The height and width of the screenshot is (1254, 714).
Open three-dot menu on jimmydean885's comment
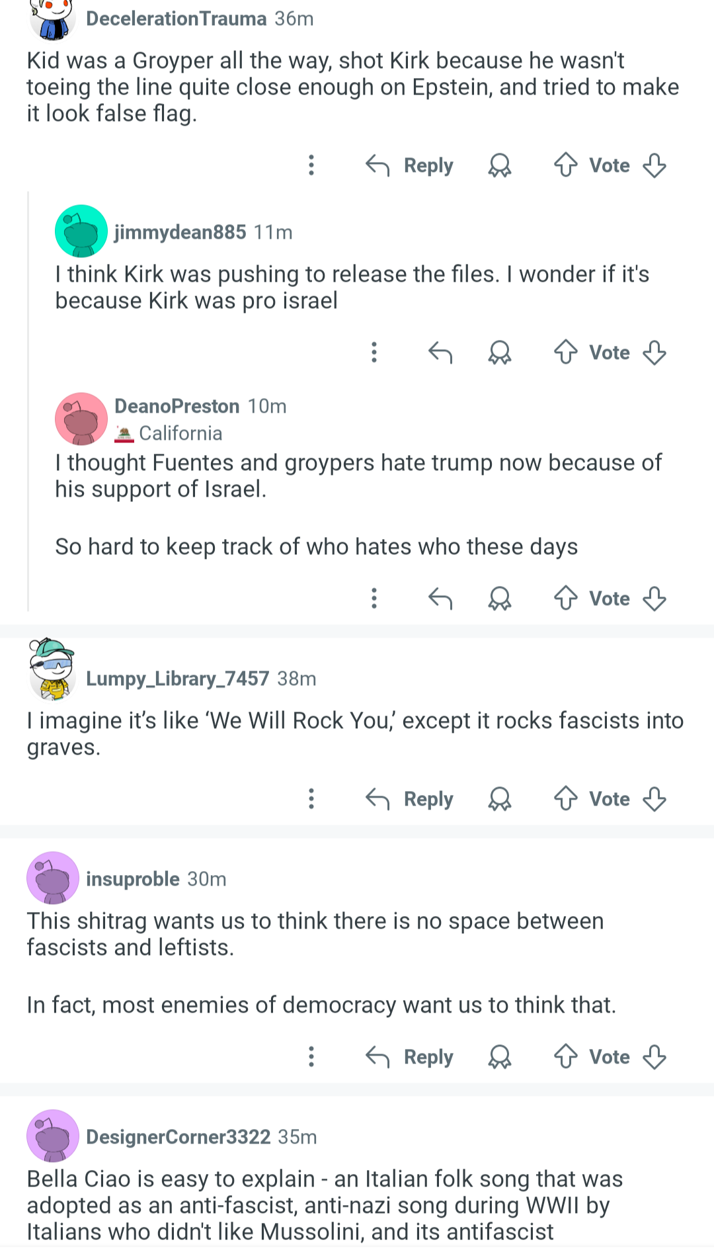pyautogui.click(x=374, y=353)
